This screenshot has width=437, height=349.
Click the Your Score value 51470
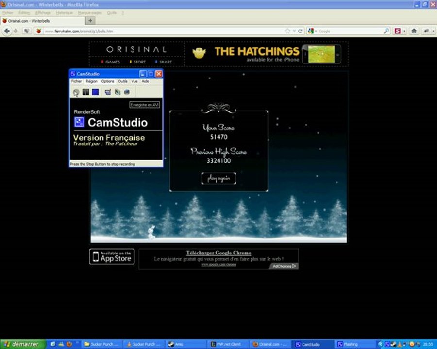tap(219, 137)
